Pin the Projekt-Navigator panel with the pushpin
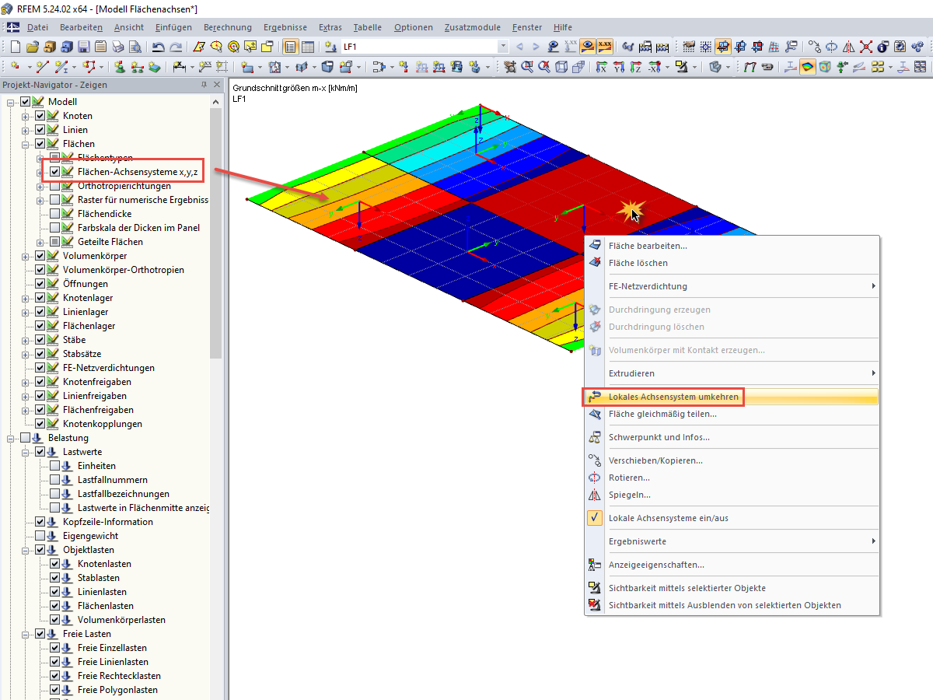The width and height of the screenshot is (933, 700). (x=204, y=85)
